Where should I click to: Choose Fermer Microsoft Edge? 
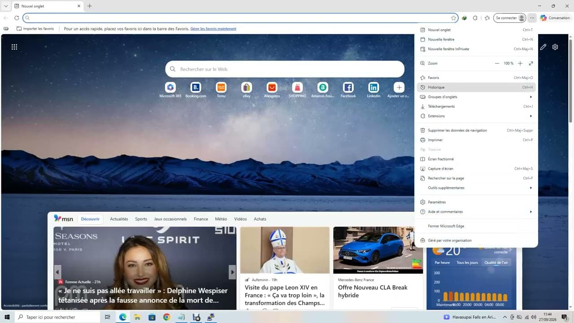[476, 226]
